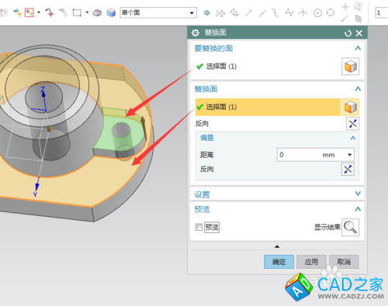Click the 确定 button

point(279,262)
